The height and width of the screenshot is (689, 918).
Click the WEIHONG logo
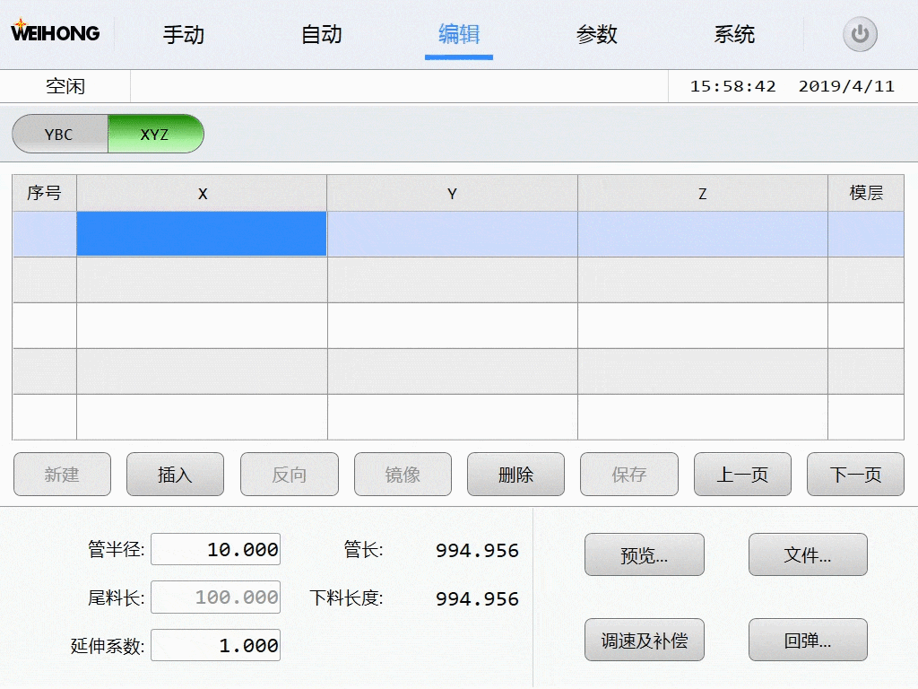click(56, 32)
